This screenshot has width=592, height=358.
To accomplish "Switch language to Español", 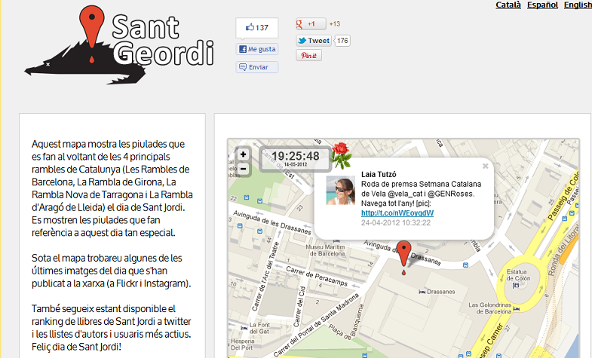I will point(542,5).
